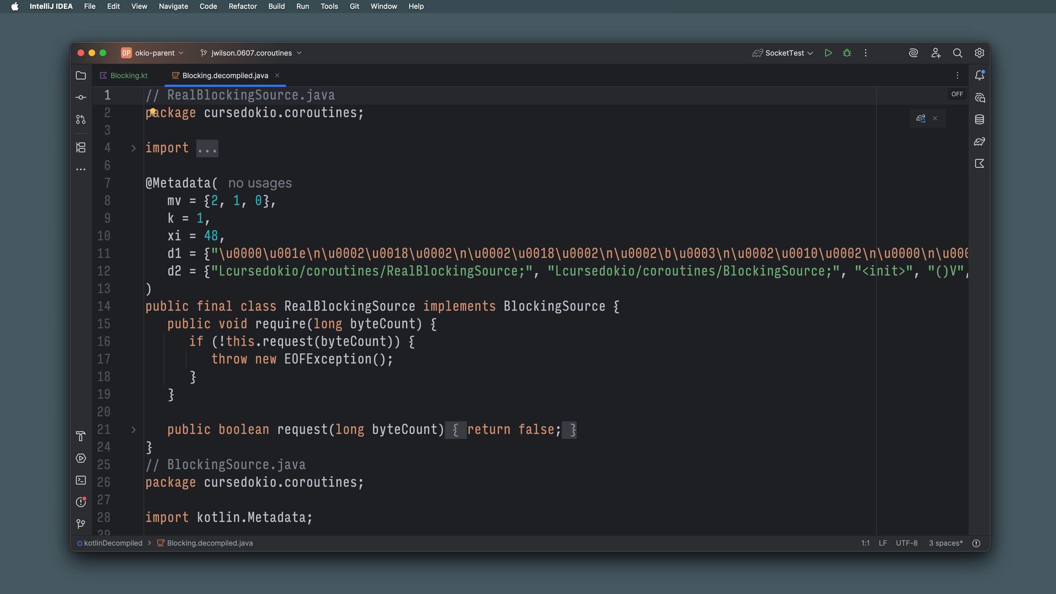
Task: Show more tool windows ellipsis in left sidebar
Action: 81,169
